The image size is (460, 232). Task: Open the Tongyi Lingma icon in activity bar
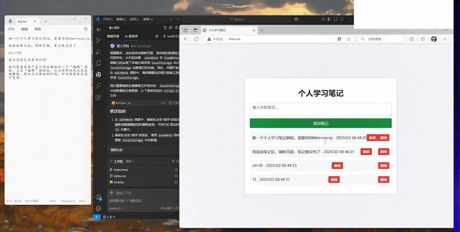click(x=98, y=75)
